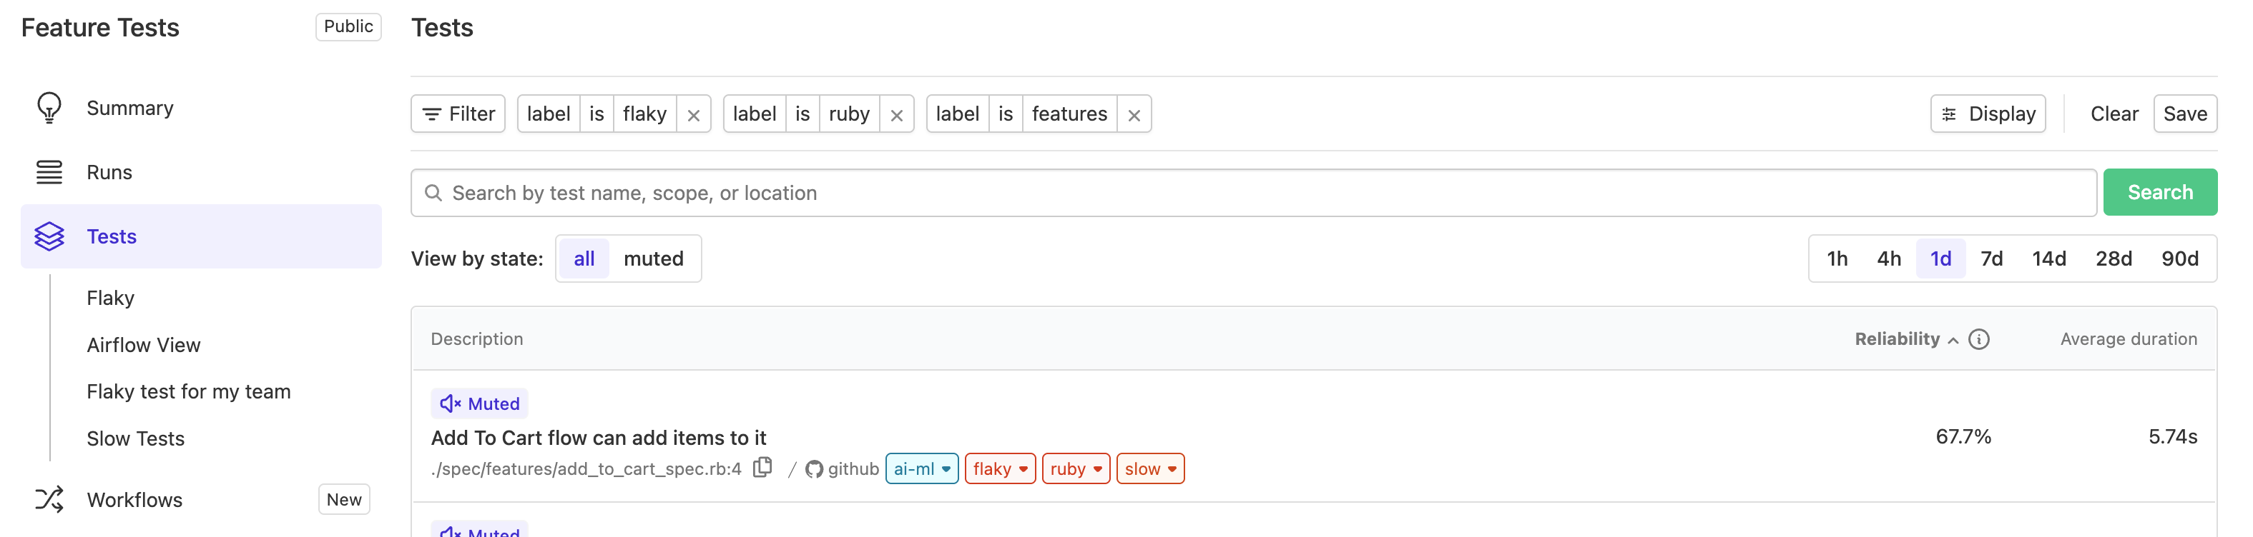Remove the flaky label filter
Image resolution: width=2253 pixels, height=537 pixels.
pos(694,115)
